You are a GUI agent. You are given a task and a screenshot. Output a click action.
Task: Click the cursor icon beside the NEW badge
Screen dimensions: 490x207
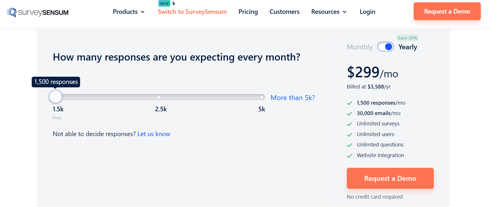point(173,4)
